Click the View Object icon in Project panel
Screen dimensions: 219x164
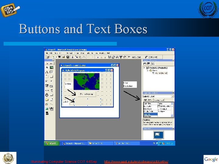click(x=148, y=64)
